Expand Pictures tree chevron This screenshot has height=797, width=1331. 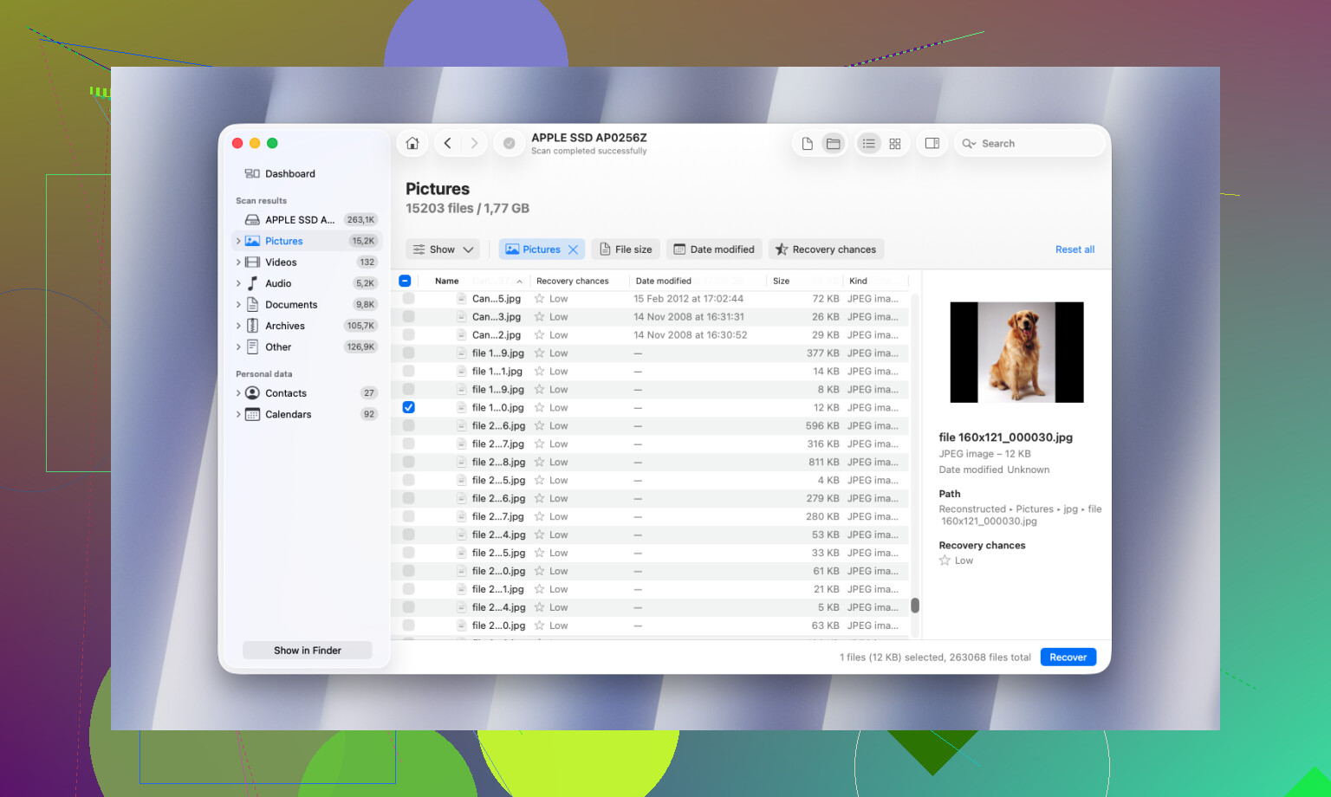click(x=238, y=241)
